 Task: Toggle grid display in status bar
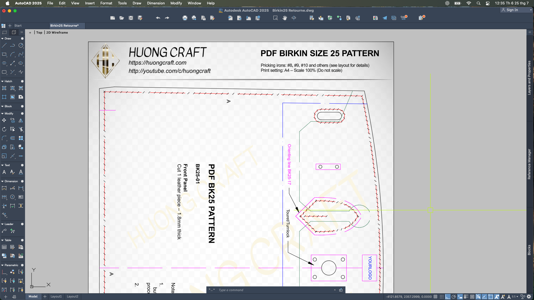click(x=436, y=297)
